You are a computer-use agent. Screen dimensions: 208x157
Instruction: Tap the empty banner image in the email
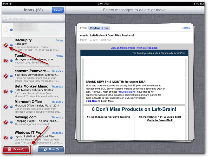click(134, 68)
